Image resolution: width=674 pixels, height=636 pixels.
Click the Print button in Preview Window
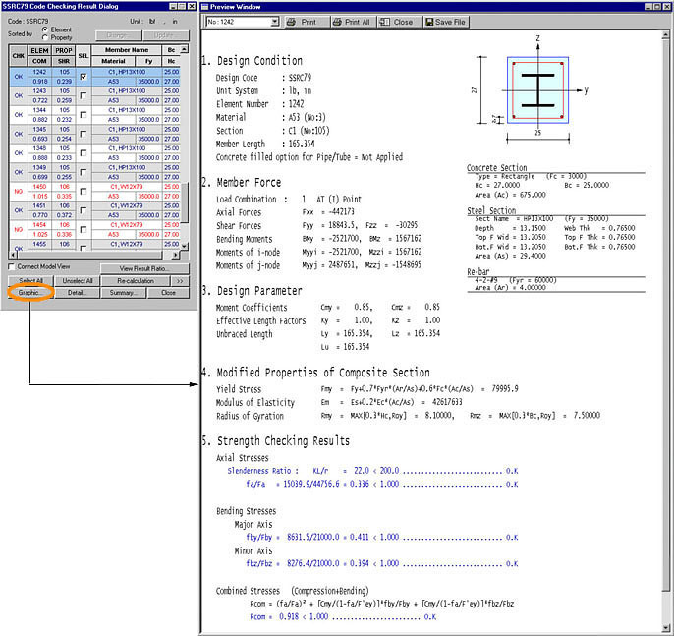[x=302, y=21]
